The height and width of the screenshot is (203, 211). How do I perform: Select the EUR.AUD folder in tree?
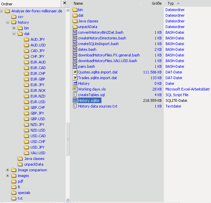click(x=38, y=62)
